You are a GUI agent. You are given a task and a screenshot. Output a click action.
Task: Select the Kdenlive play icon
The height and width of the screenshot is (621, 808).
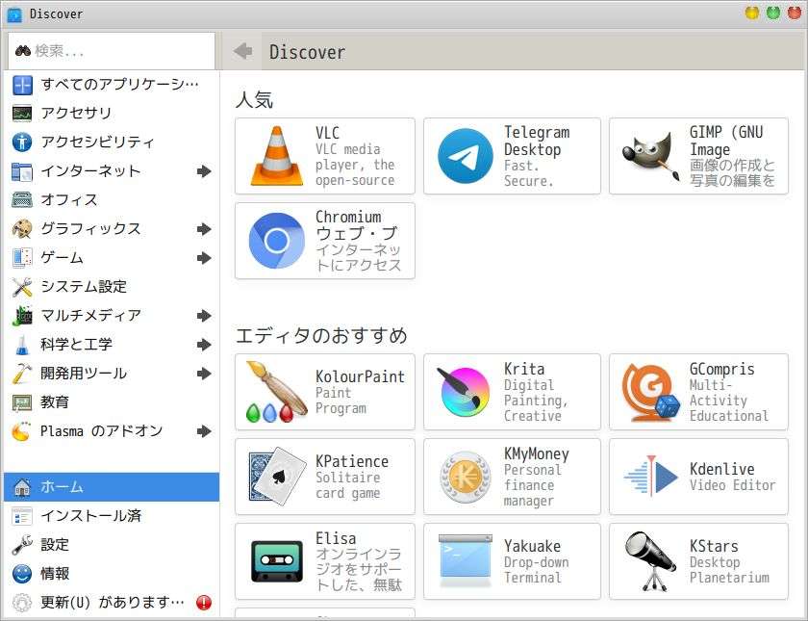pyautogui.click(x=650, y=477)
